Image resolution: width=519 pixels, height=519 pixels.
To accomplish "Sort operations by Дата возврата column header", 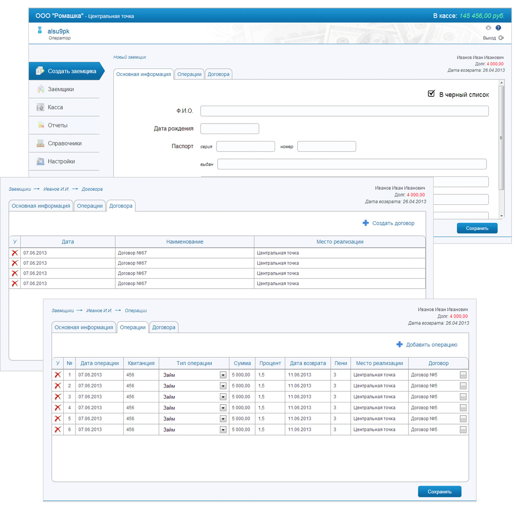I will pyautogui.click(x=308, y=363).
